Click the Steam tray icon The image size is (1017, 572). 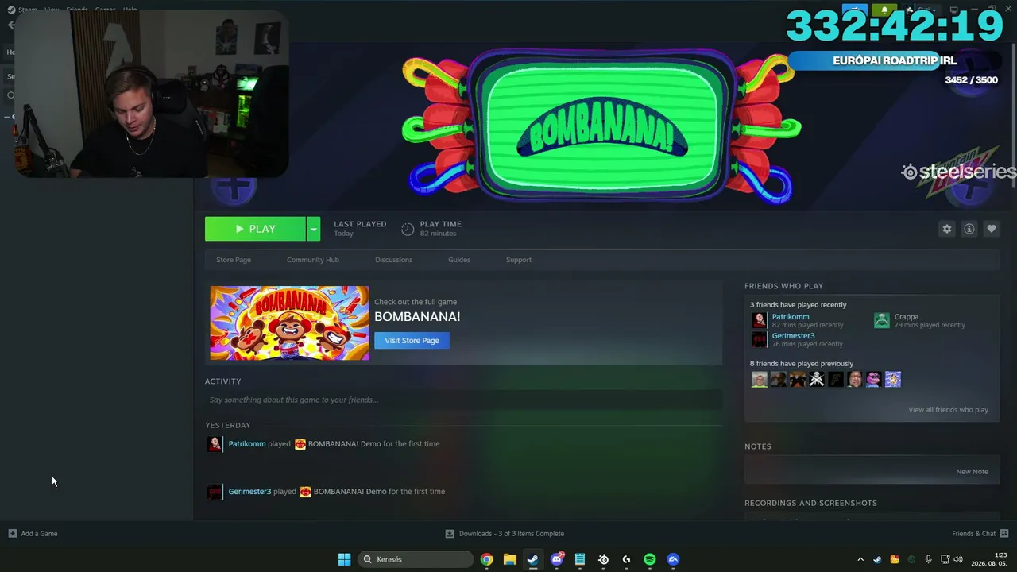click(x=877, y=559)
